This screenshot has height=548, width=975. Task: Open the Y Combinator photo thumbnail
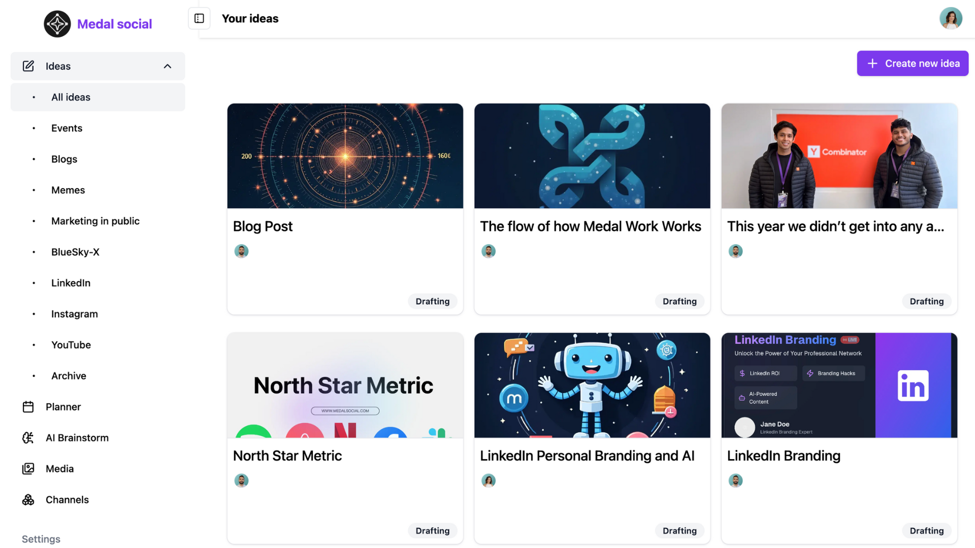(839, 156)
